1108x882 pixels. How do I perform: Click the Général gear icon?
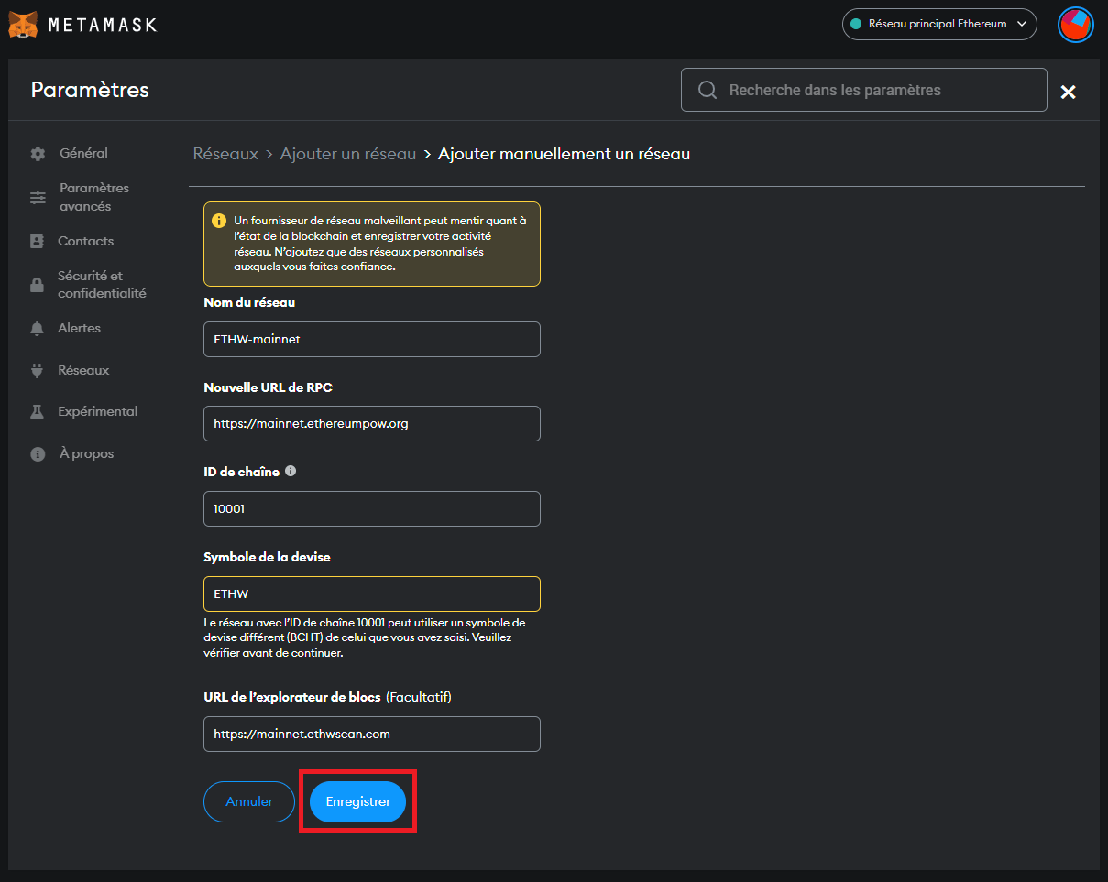(38, 154)
